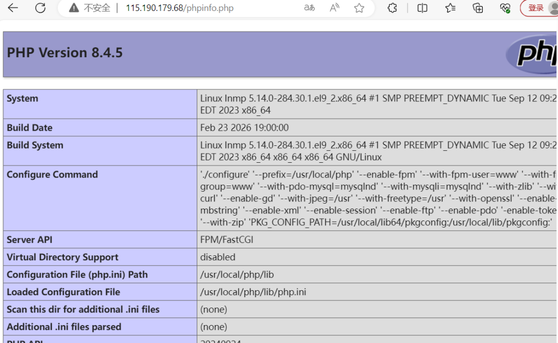Click the 不安全 security label text
558x343 pixels.
click(97, 8)
